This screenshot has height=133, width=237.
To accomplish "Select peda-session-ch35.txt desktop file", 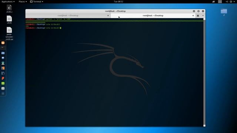I will tap(9, 34).
